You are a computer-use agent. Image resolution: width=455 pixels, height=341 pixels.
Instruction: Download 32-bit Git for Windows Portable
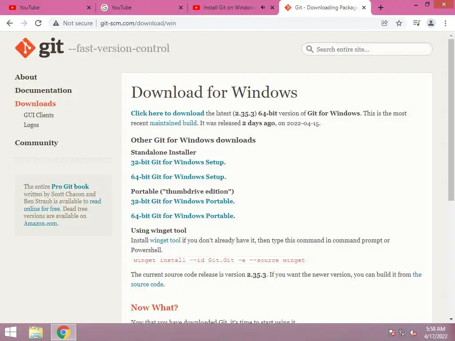coord(182,201)
